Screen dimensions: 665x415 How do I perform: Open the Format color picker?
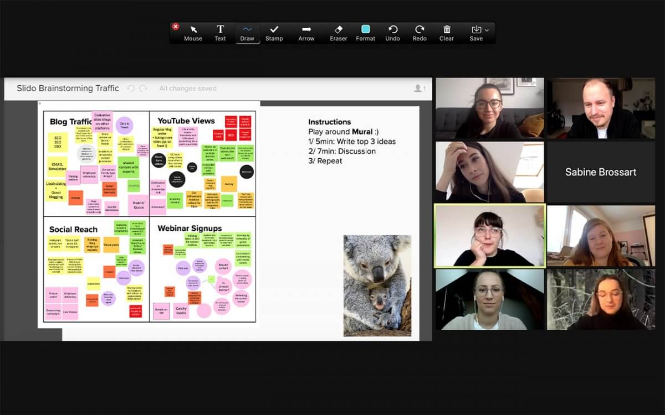[x=365, y=32]
